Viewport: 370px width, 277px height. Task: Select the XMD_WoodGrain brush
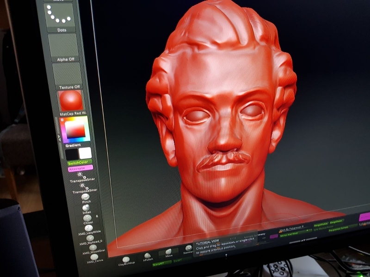click(x=92, y=248)
